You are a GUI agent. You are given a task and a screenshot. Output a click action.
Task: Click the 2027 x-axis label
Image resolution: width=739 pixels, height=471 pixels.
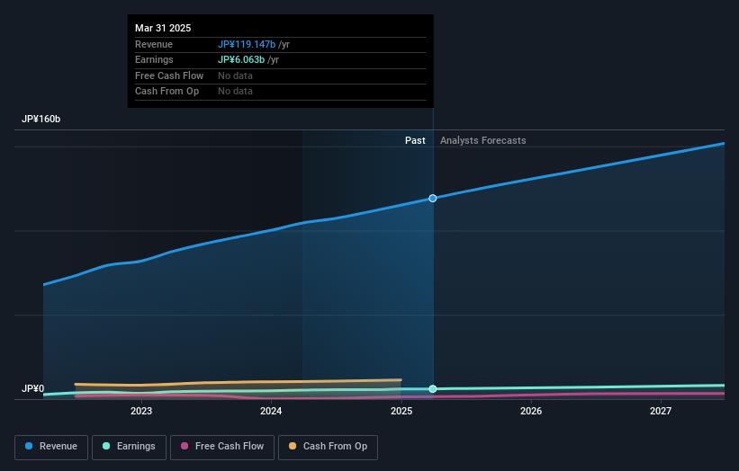[x=661, y=412]
